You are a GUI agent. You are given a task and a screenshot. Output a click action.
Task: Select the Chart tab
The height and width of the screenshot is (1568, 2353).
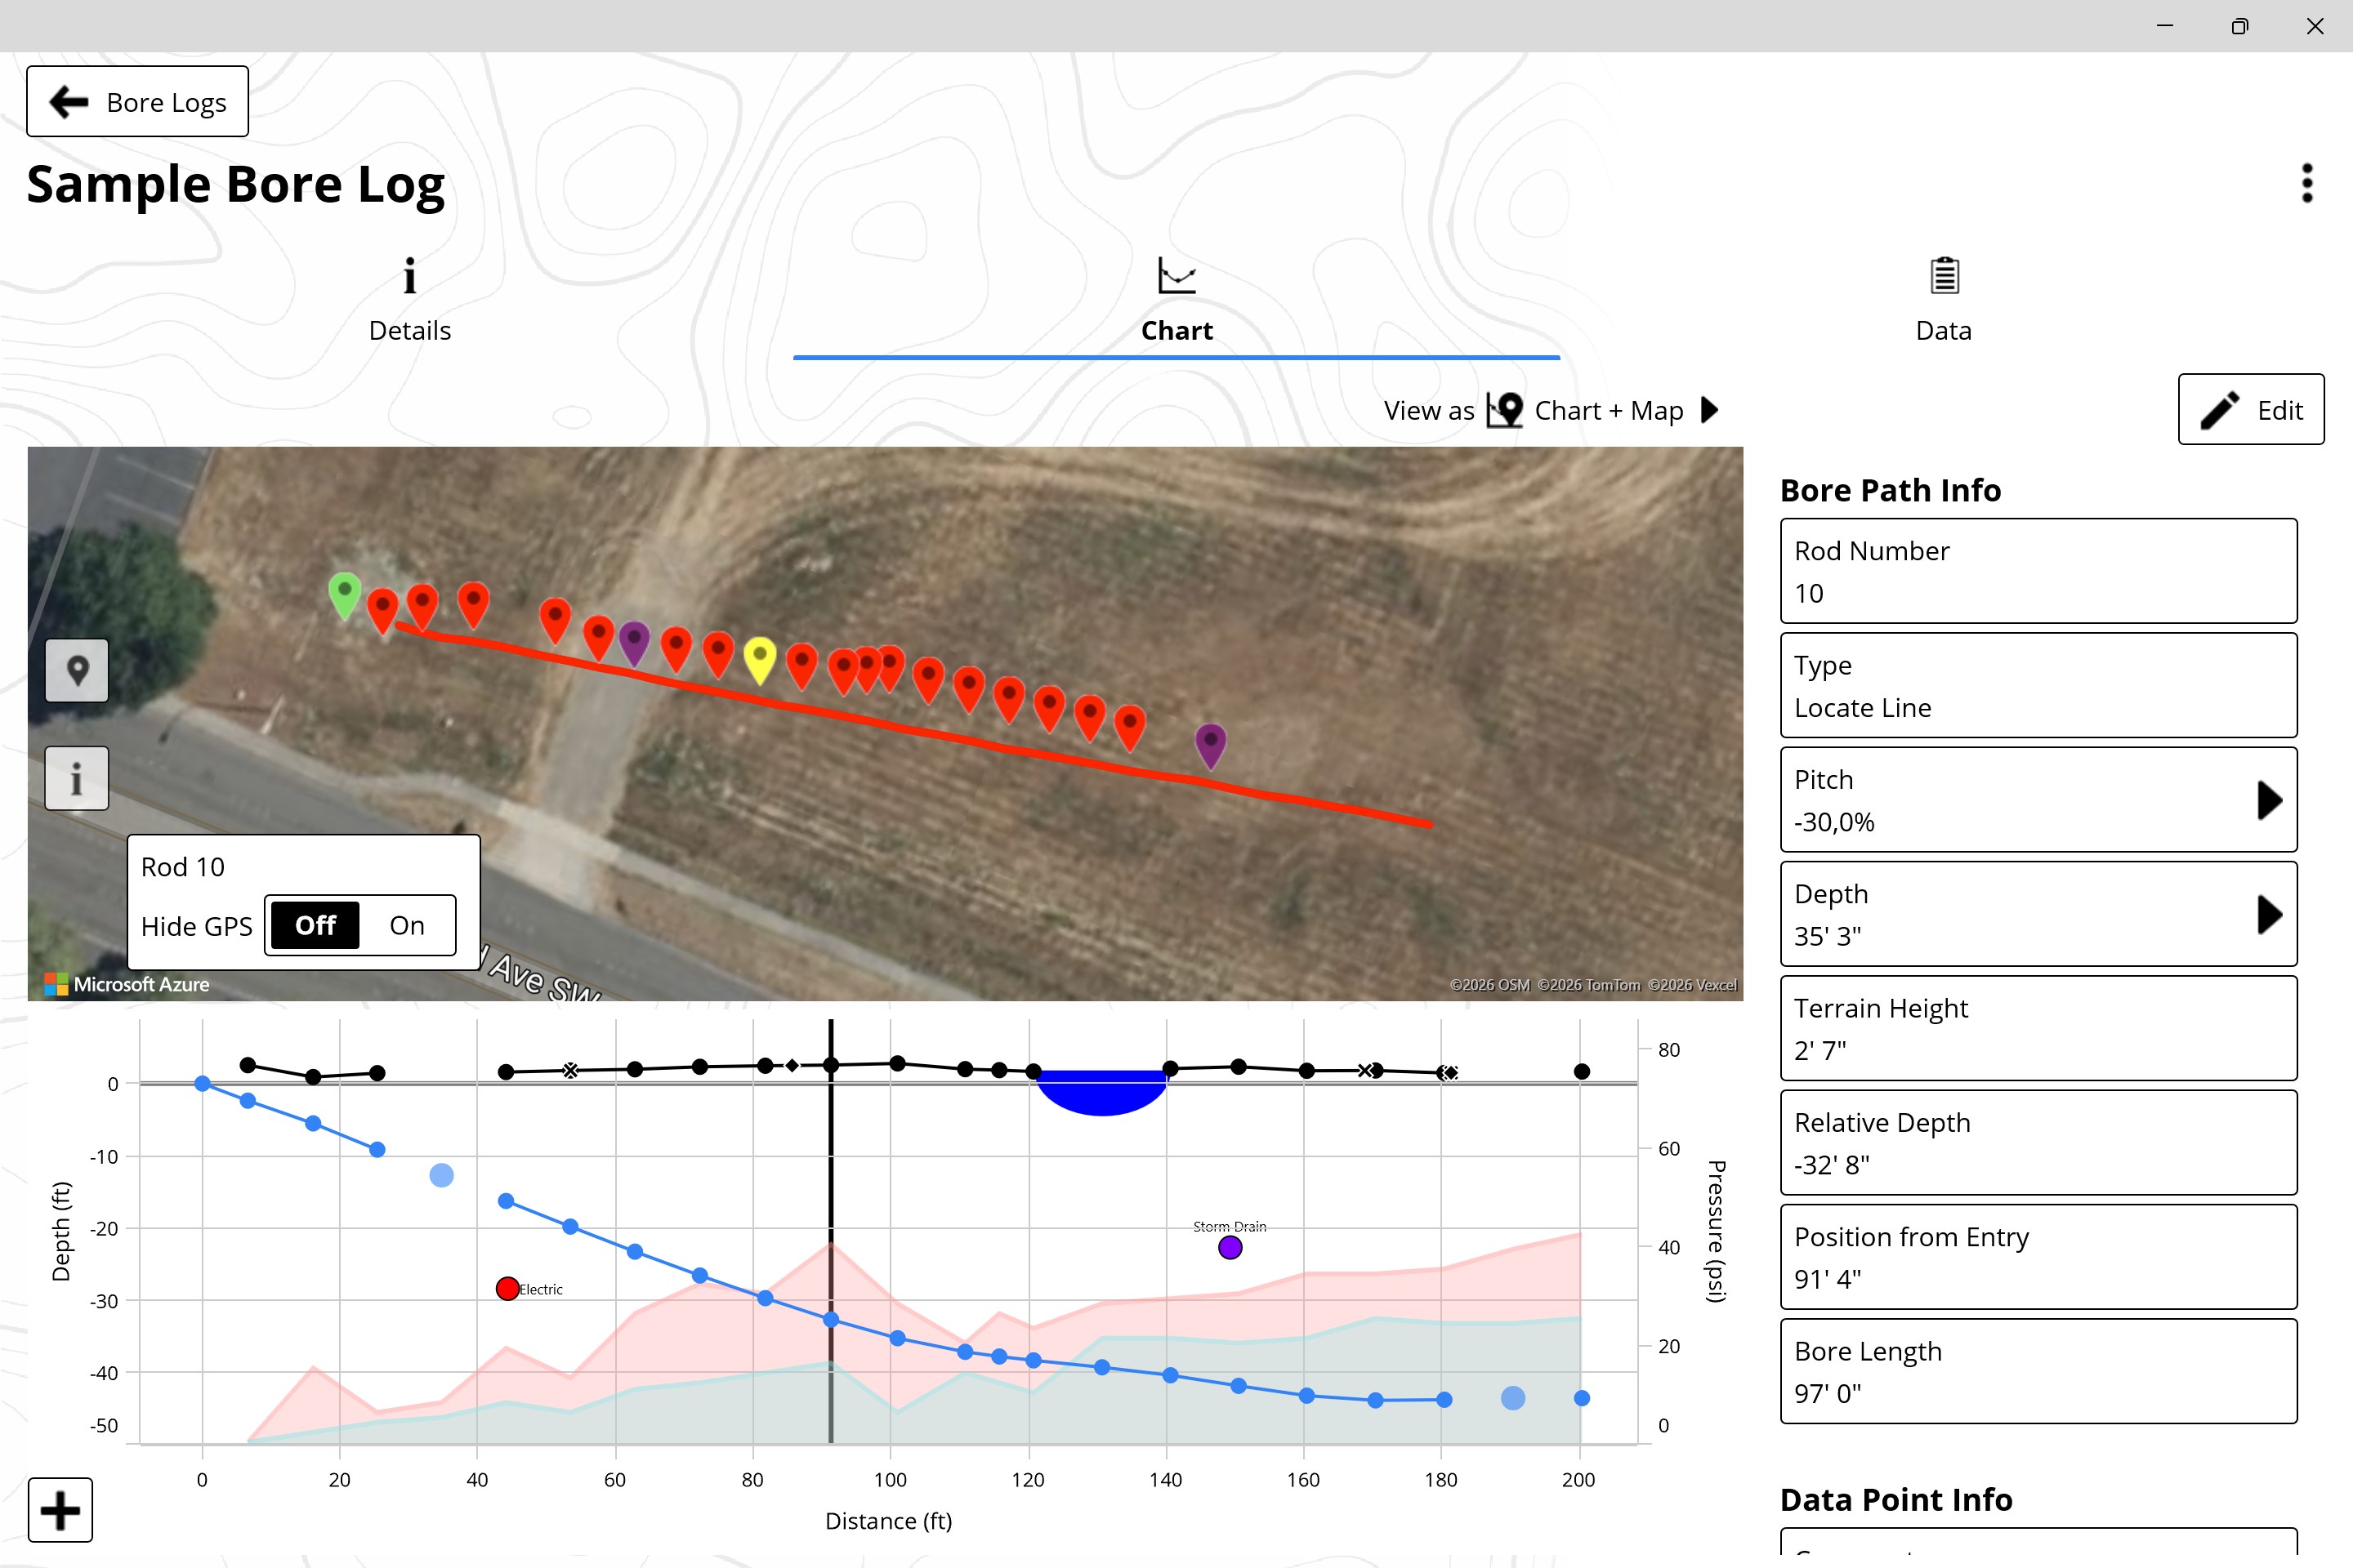1176,300
